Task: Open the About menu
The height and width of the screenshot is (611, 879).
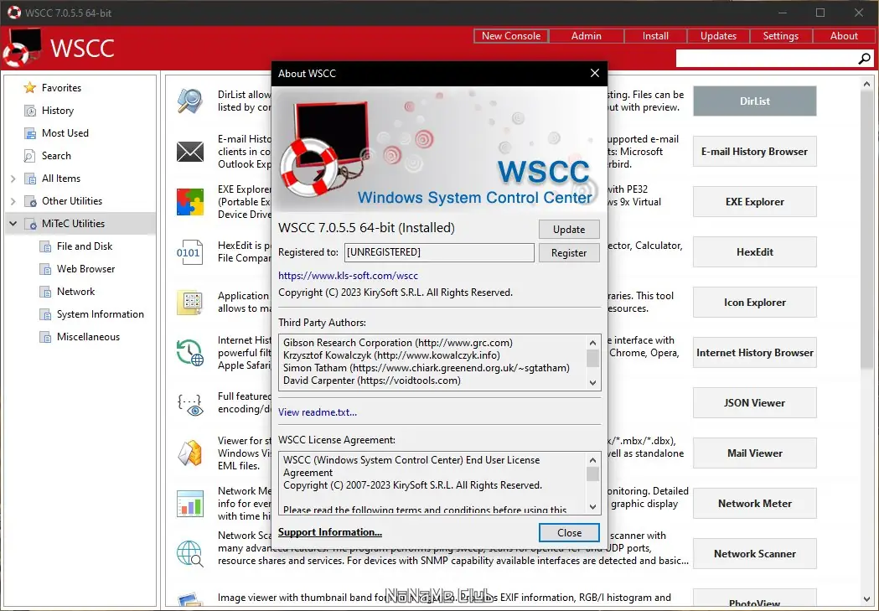Action: [x=844, y=36]
